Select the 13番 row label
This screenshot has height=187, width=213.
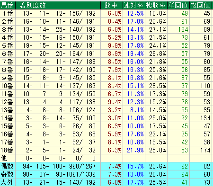(x=7, y=110)
